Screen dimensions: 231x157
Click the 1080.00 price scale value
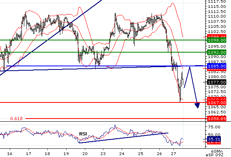pos(217,77)
